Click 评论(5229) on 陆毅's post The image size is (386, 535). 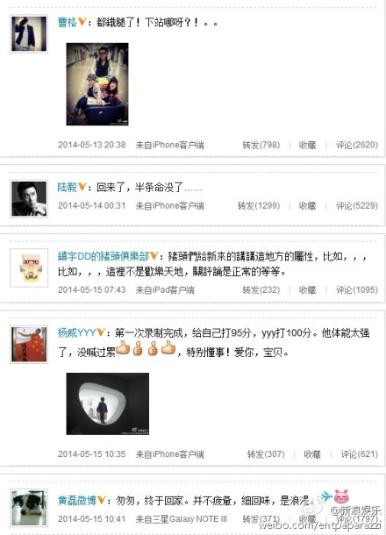click(x=357, y=206)
